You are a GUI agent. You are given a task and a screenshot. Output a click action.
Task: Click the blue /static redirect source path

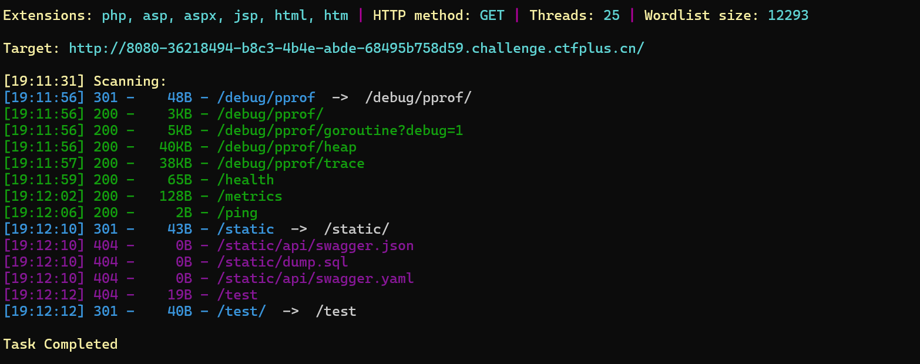pos(246,229)
